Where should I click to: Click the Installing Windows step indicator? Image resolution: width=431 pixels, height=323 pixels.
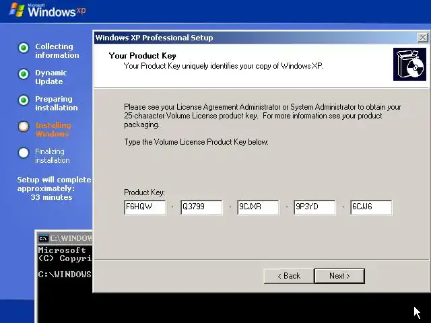pos(24,127)
